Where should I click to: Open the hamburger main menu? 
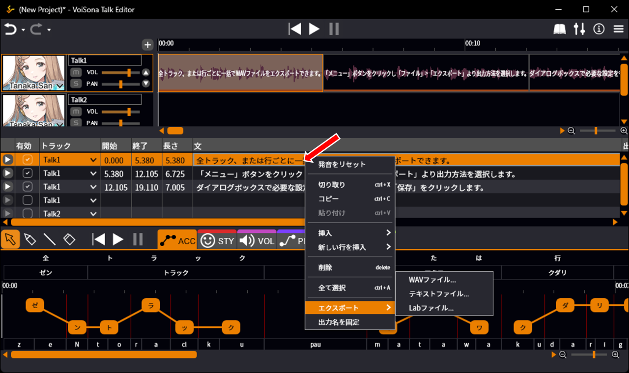pos(619,29)
